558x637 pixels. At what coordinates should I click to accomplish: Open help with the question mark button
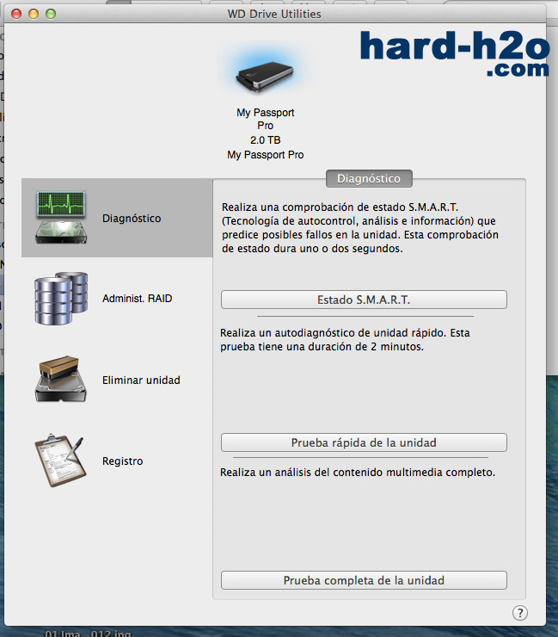[x=520, y=613]
